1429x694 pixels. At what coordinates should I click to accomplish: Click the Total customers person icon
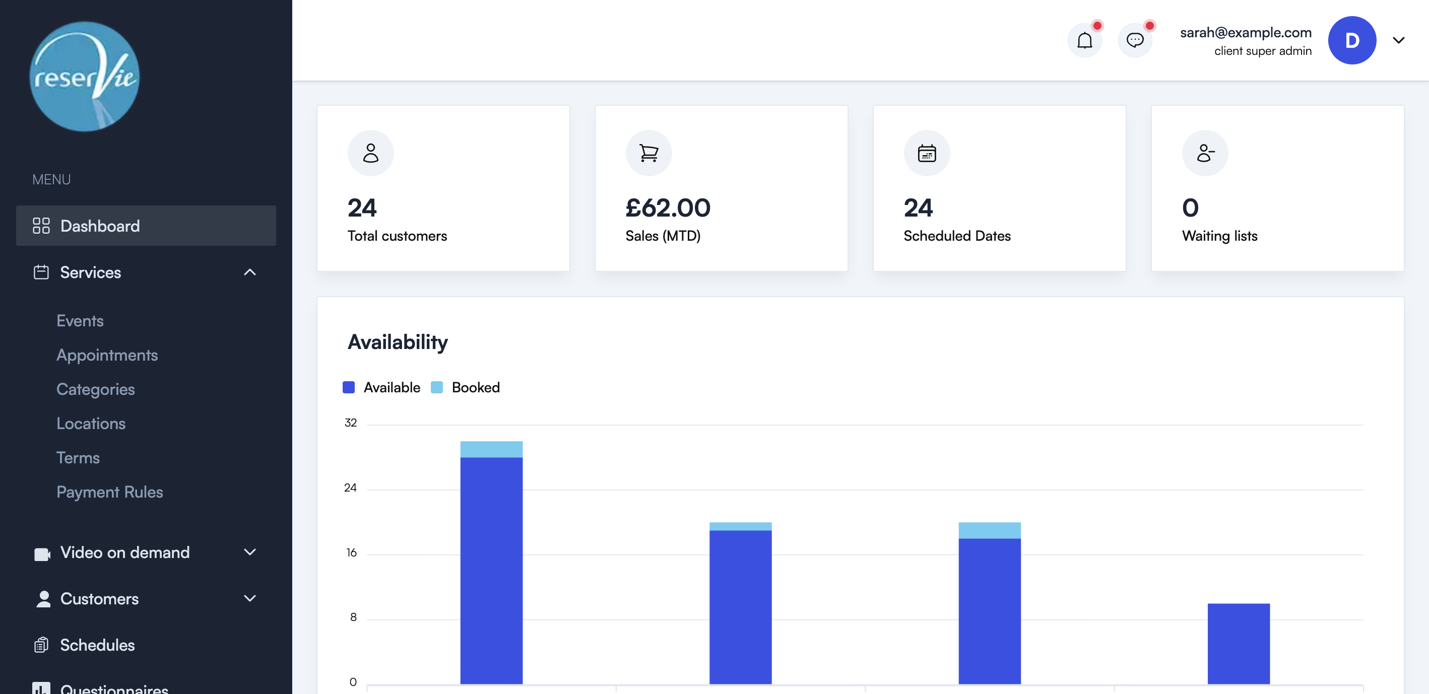370,153
